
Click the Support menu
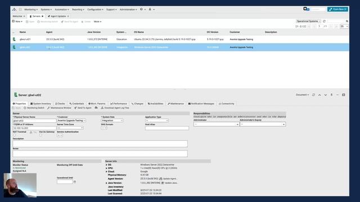(111, 10)
